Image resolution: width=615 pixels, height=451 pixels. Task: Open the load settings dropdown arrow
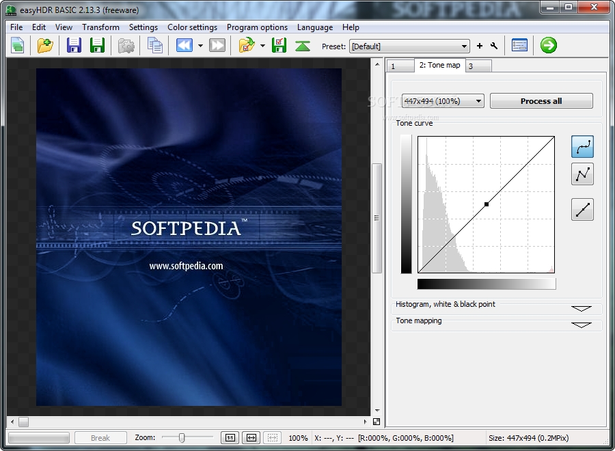(263, 46)
